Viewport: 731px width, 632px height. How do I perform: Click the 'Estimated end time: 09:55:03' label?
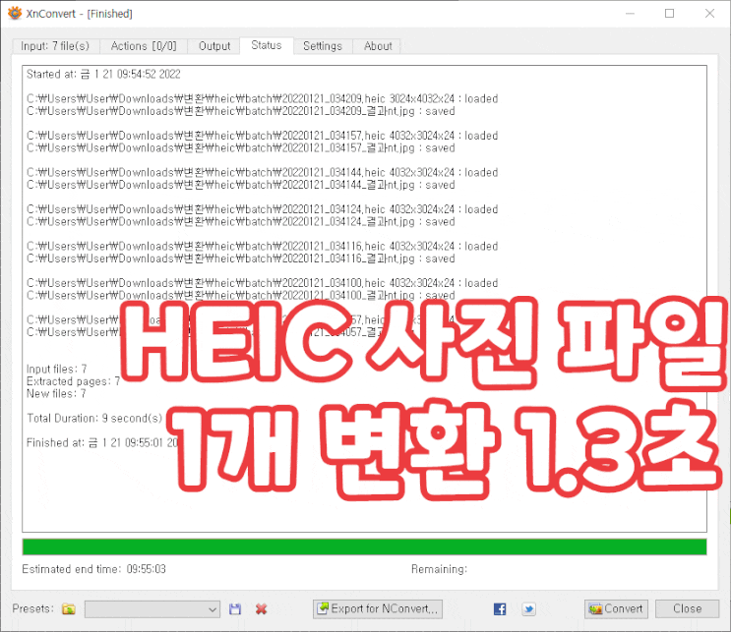coord(93,569)
